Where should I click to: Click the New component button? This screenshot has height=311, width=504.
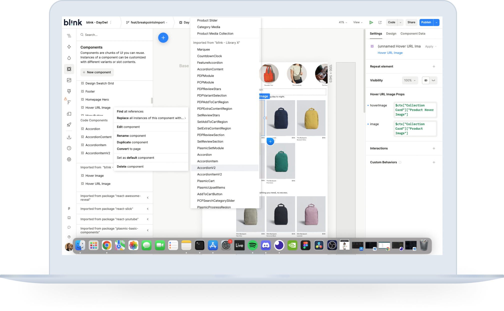(97, 72)
